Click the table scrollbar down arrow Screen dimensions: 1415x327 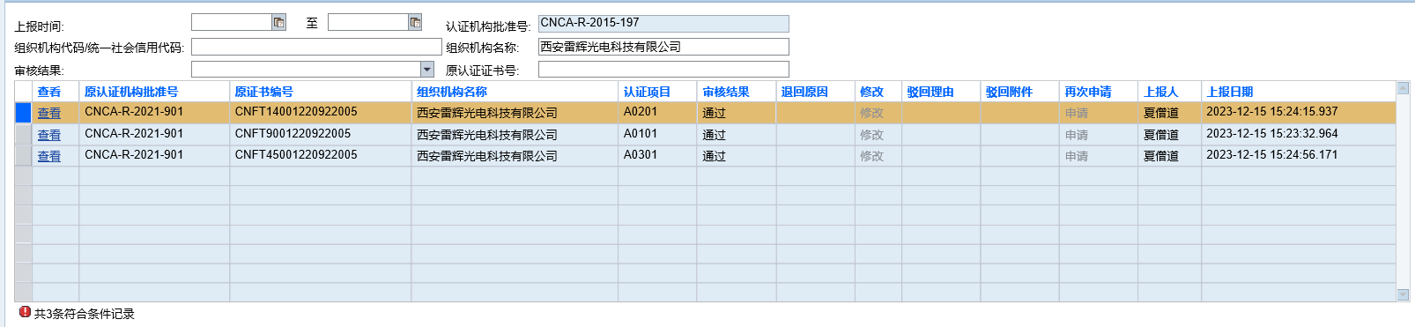click(x=1403, y=294)
